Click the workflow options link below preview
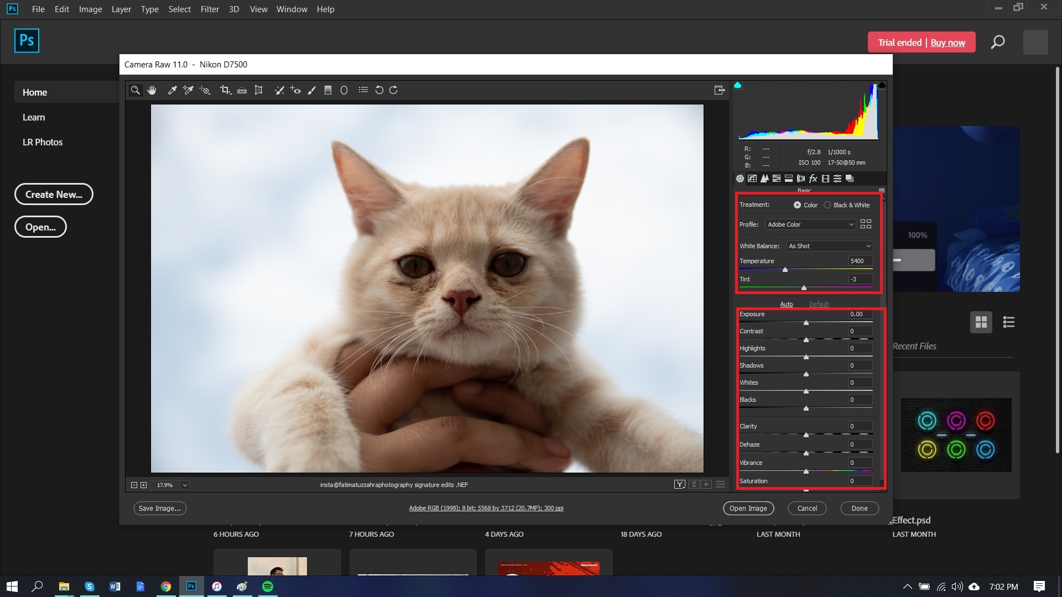Image resolution: width=1062 pixels, height=597 pixels. (486, 509)
